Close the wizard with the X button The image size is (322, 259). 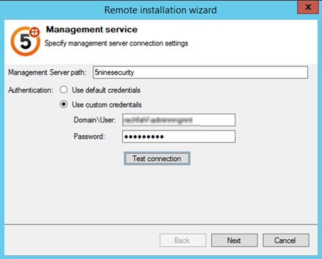[308, 7]
